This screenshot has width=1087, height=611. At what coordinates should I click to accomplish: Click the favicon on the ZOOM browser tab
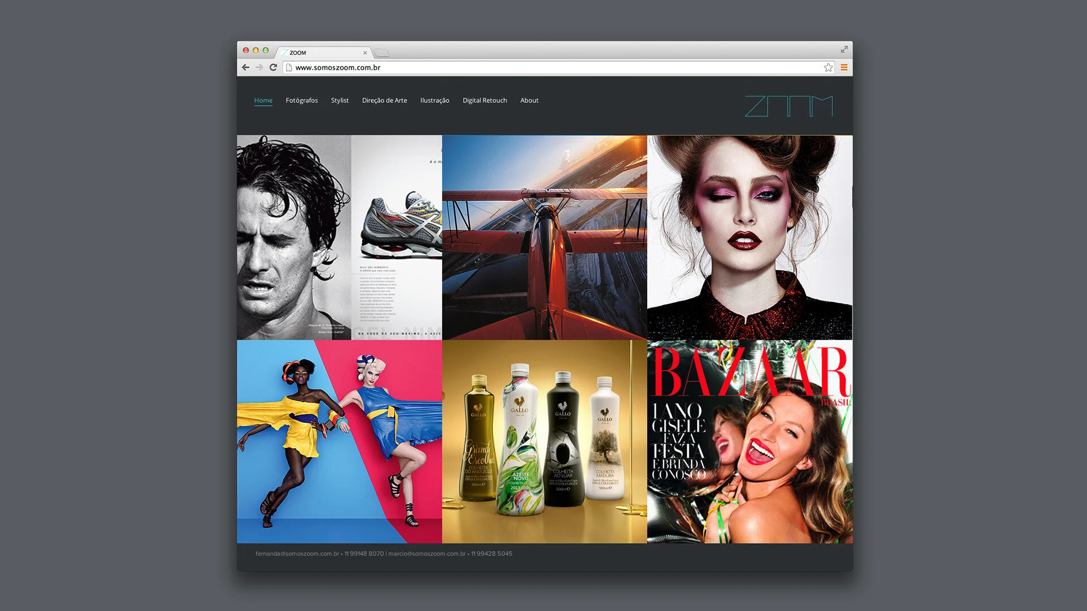click(284, 53)
